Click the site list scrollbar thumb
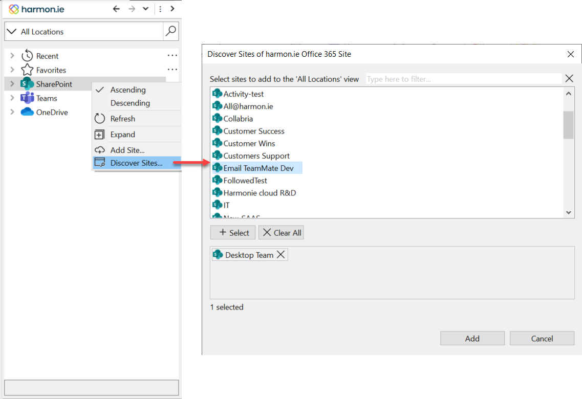This screenshot has height=399, width=582. click(568, 125)
